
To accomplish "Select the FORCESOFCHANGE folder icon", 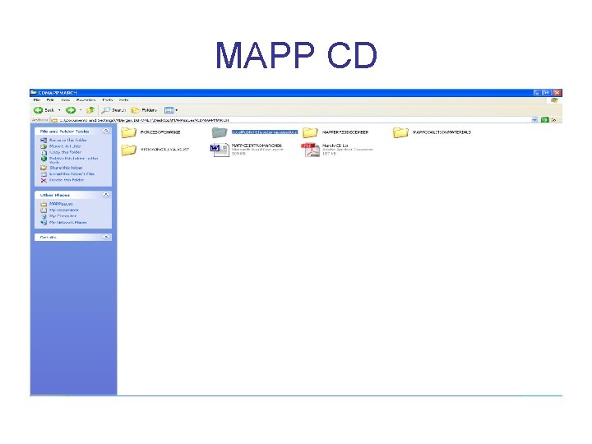I will pyautogui.click(x=129, y=132).
